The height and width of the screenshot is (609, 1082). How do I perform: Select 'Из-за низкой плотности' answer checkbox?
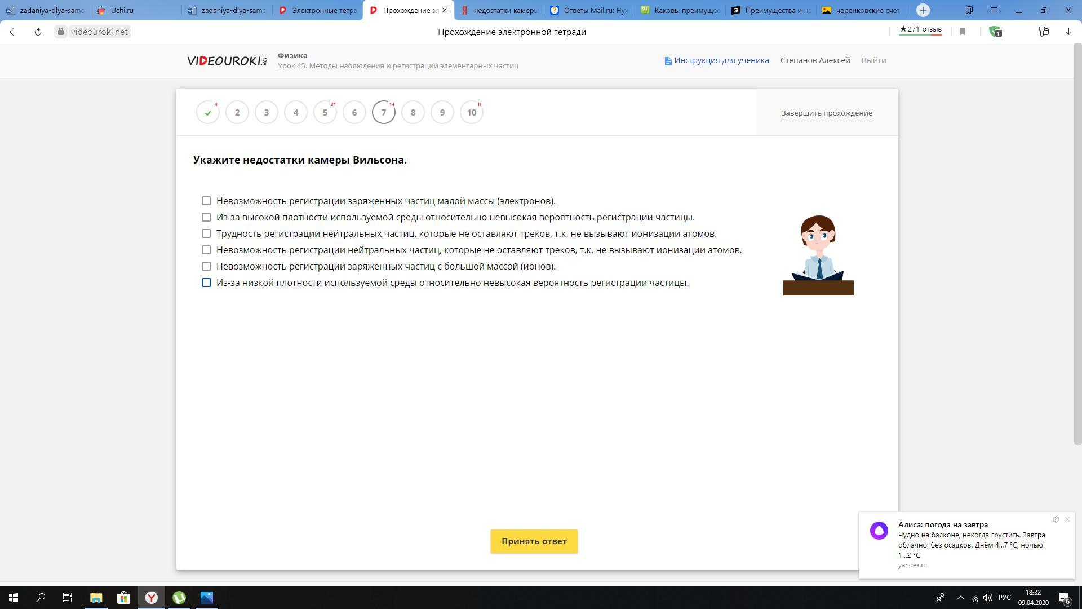click(x=206, y=283)
